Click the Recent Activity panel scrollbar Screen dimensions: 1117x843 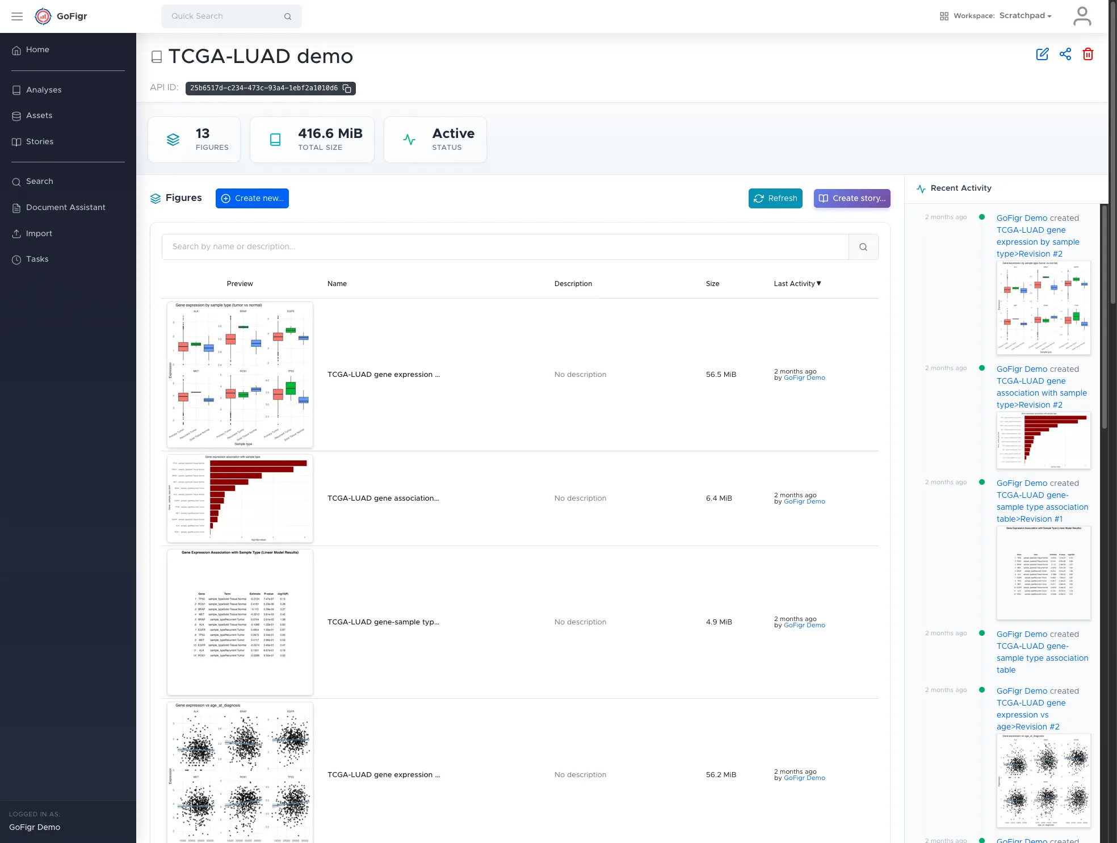point(1104,318)
